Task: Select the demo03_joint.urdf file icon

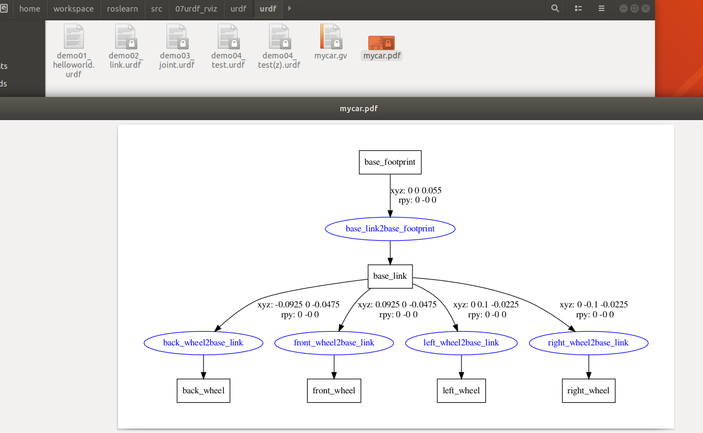Action: [177, 36]
